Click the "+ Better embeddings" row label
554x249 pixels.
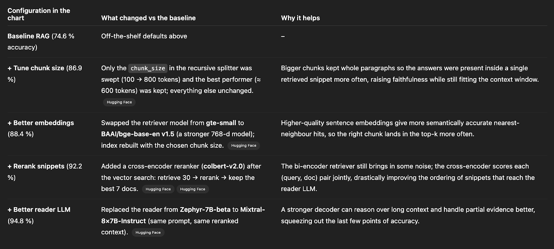click(x=41, y=123)
